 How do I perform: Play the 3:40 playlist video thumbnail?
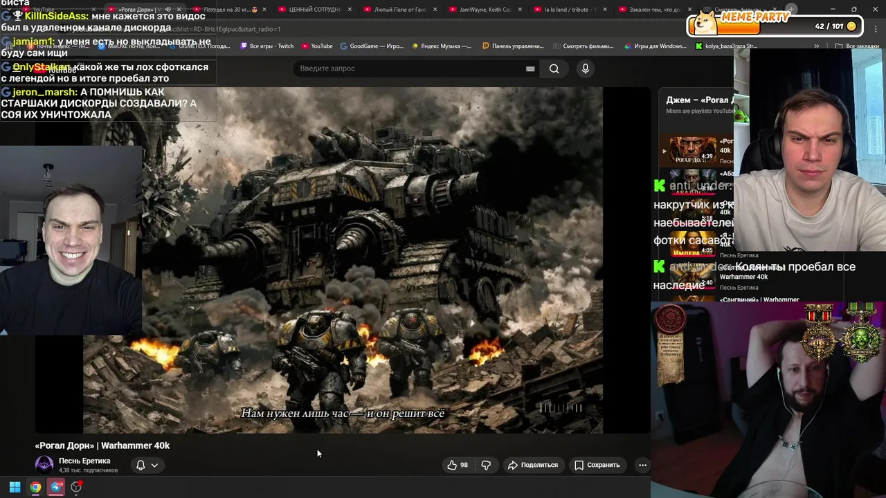[692, 275]
